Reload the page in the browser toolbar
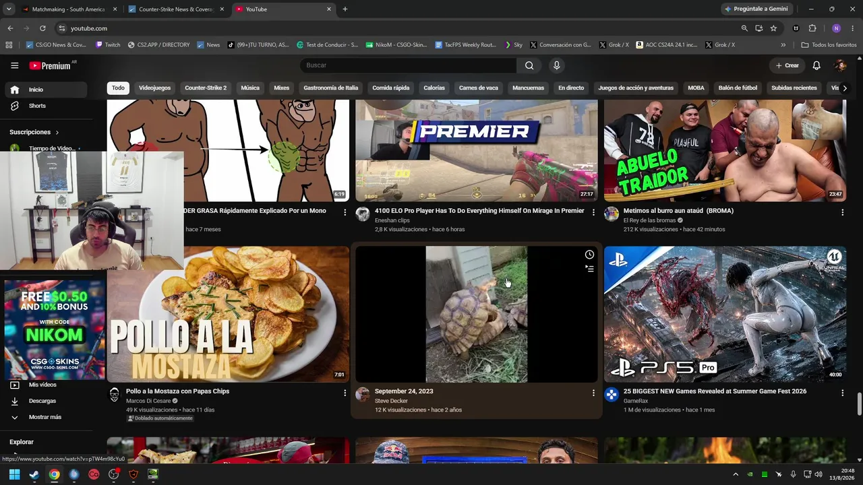This screenshot has height=485, width=863. click(x=42, y=28)
